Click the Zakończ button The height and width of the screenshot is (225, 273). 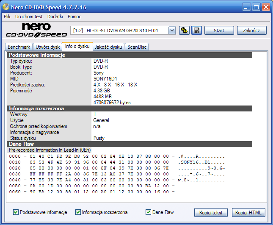[251, 31]
